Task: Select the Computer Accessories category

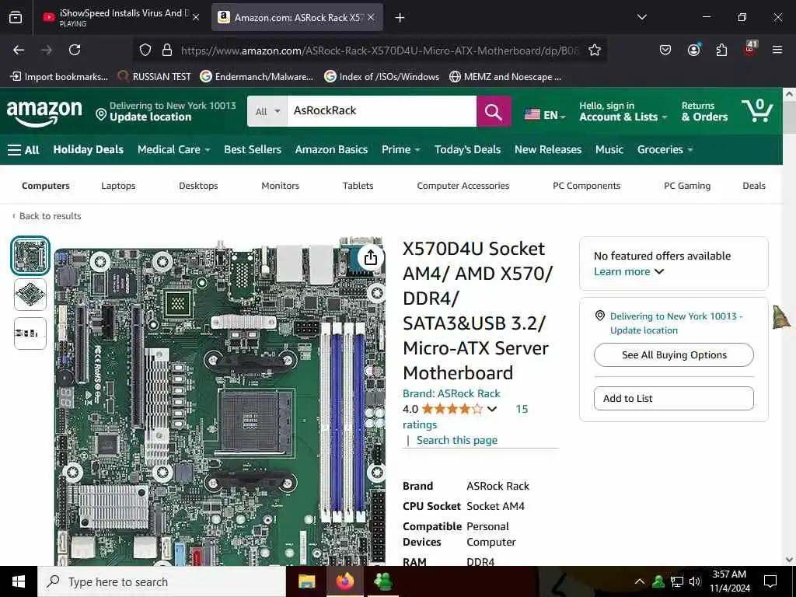Action: 463,186
